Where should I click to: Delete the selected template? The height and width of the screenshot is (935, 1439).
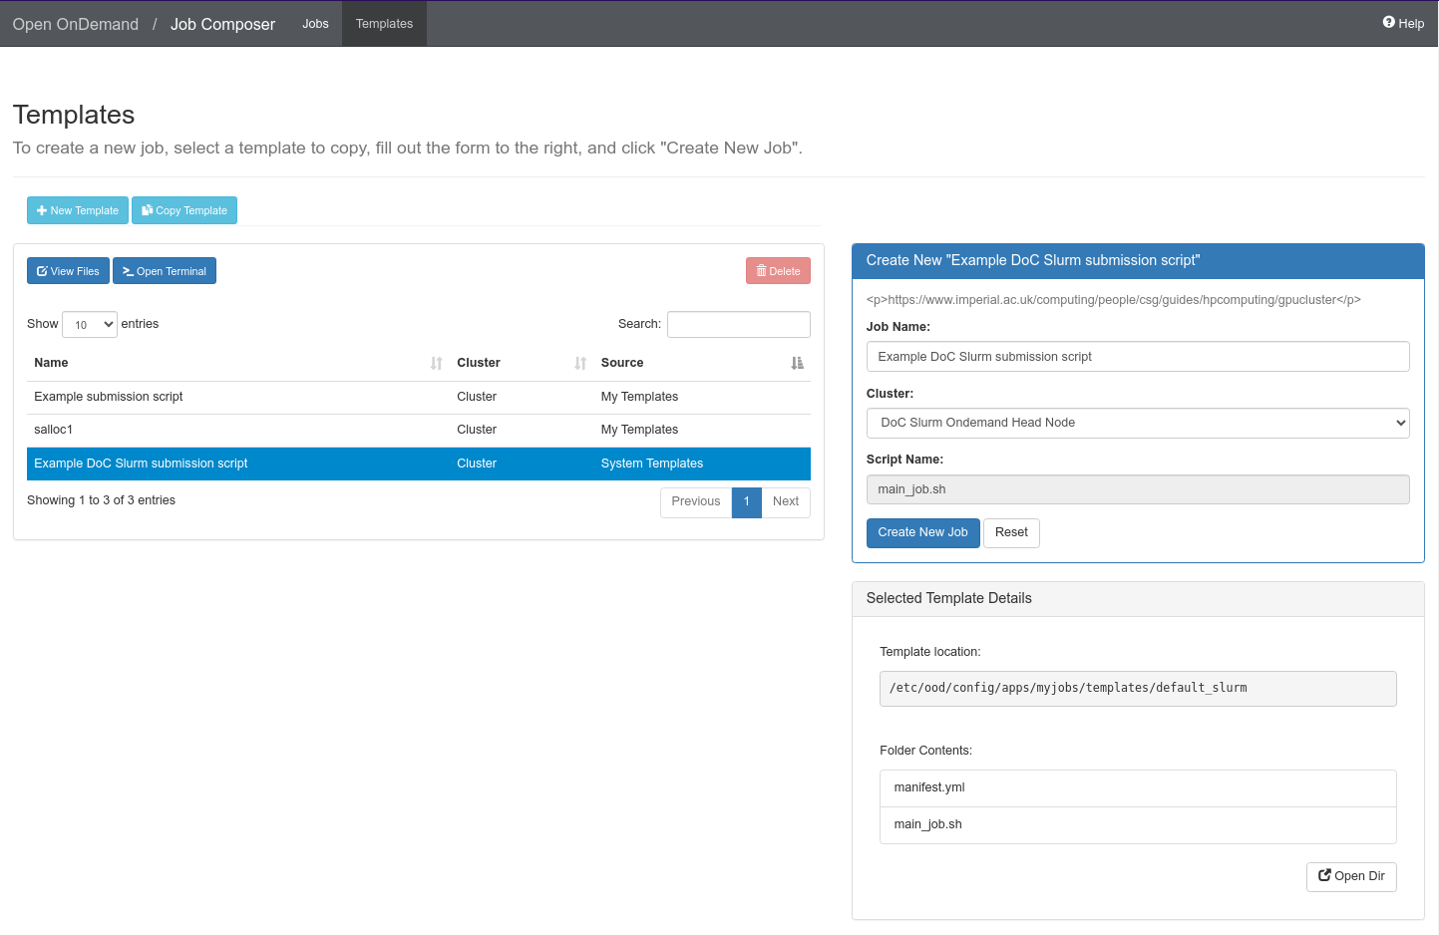click(778, 271)
